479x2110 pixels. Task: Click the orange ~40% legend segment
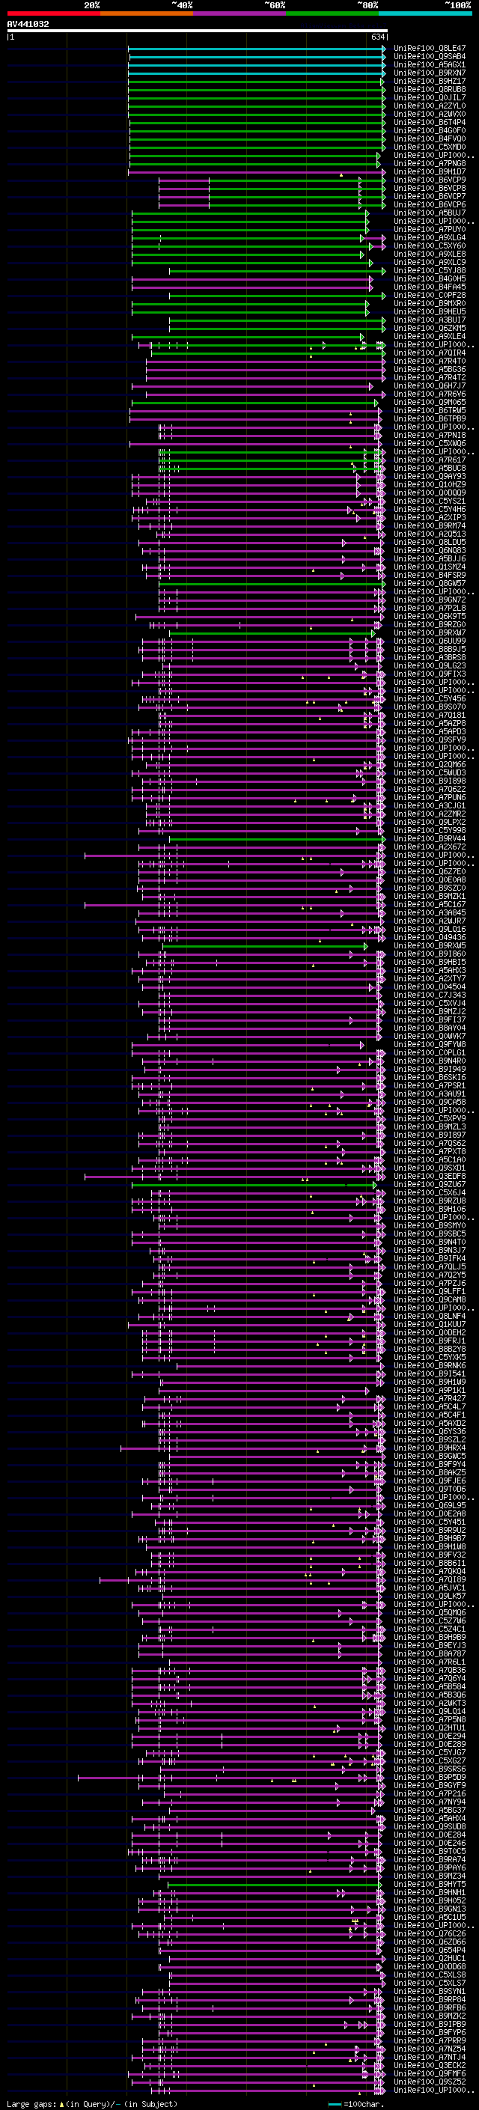click(147, 13)
